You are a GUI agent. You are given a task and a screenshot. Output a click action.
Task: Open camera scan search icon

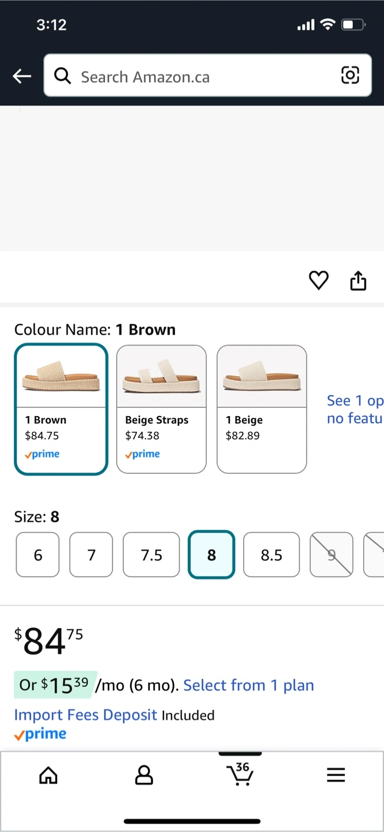pyautogui.click(x=350, y=75)
